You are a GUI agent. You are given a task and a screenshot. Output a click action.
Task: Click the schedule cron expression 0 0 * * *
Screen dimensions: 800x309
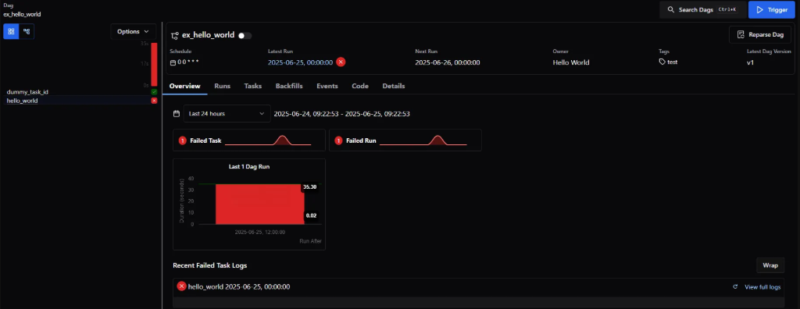pyautogui.click(x=188, y=62)
